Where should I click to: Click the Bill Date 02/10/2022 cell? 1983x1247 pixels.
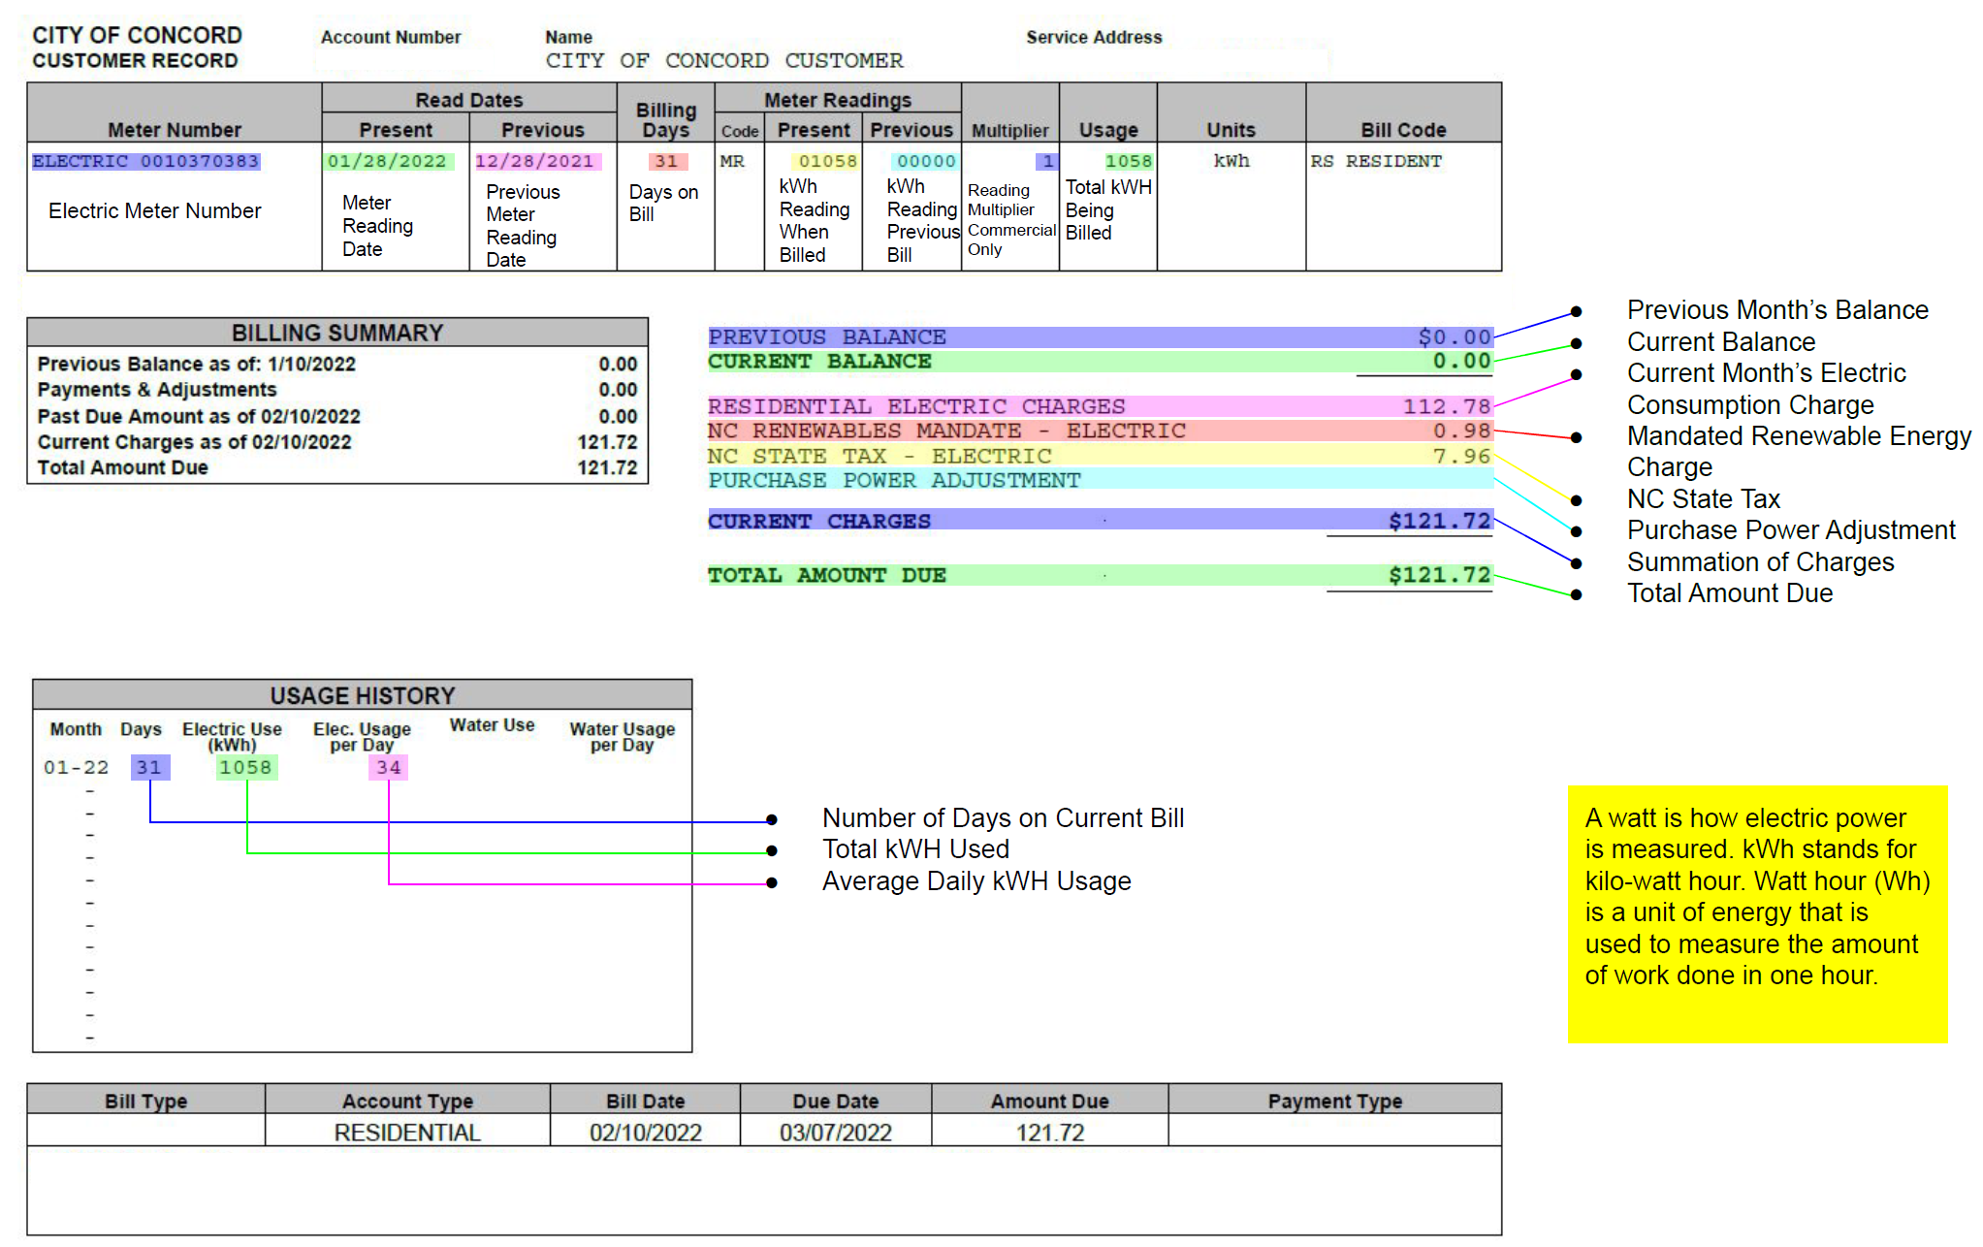tap(645, 1132)
